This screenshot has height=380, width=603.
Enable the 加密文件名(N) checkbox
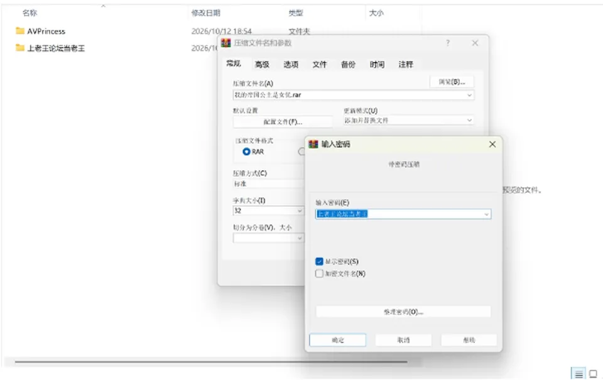(319, 273)
